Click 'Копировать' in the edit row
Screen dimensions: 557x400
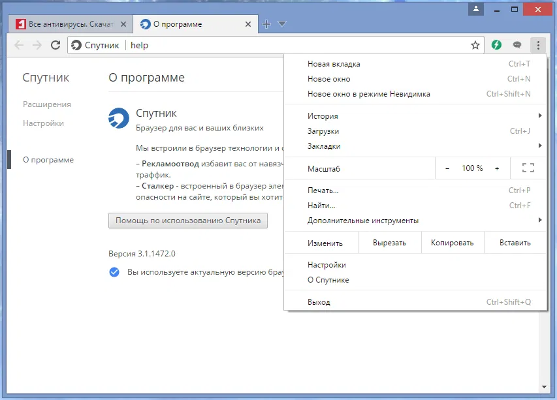click(x=453, y=243)
